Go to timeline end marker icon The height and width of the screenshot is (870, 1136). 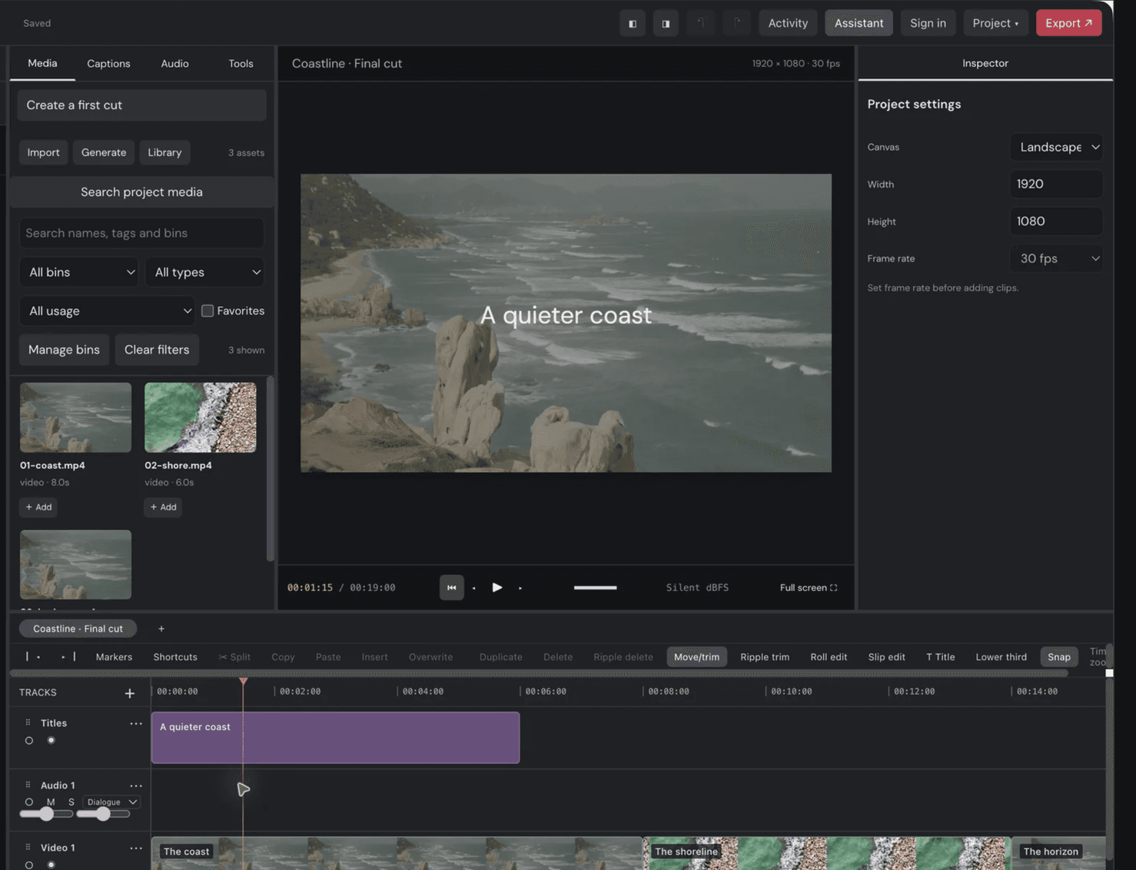(68, 657)
